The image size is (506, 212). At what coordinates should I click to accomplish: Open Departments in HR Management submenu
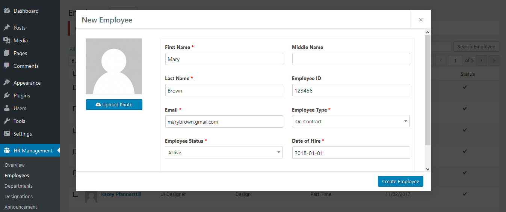(18, 186)
